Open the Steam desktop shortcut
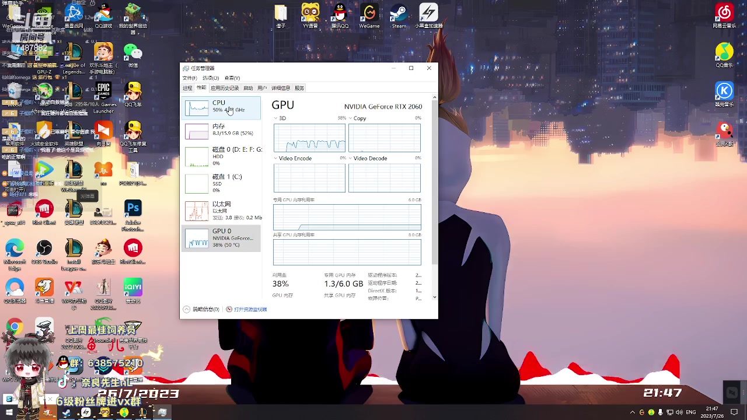The width and height of the screenshot is (747, 420). (399, 16)
